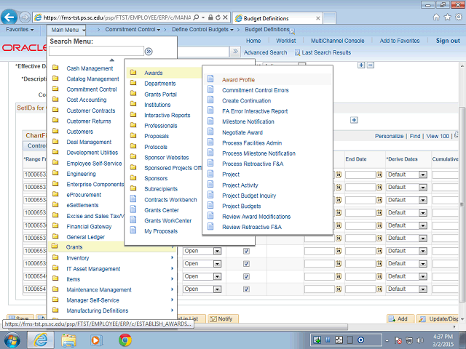466x349 pixels.
Task: Launch Google Chrome from the taskbar
Action: pyautogui.click(x=125, y=340)
